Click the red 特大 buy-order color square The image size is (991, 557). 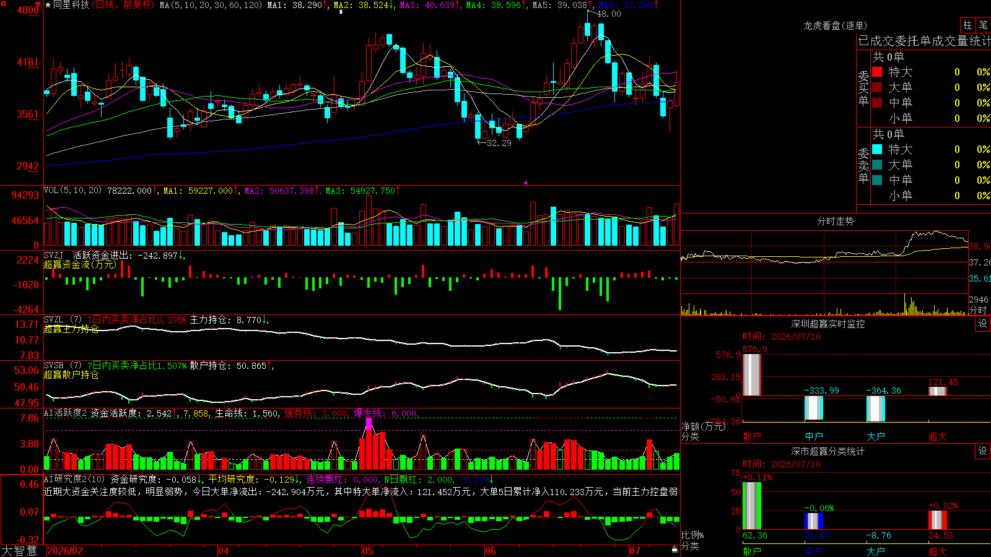tap(877, 72)
